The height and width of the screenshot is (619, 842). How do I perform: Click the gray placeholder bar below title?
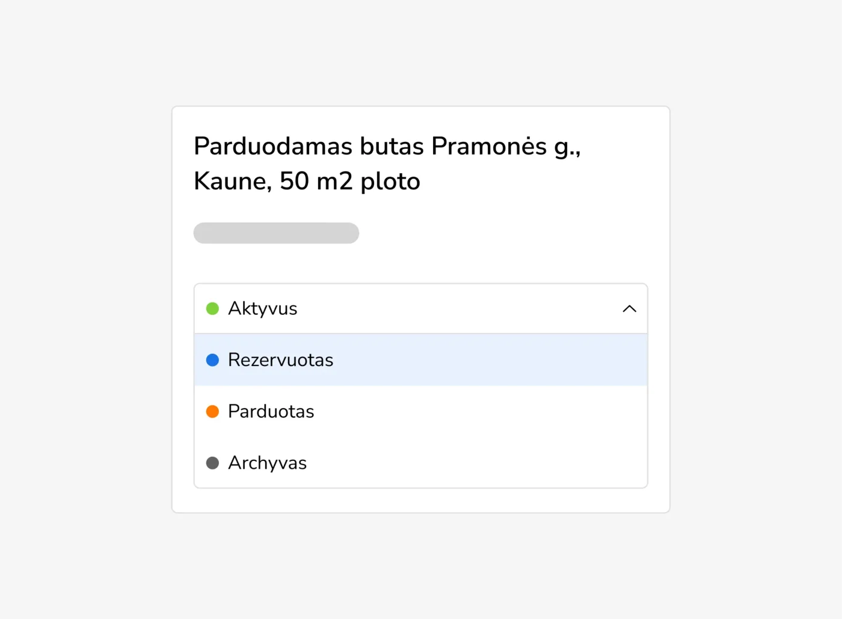(276, 233)
